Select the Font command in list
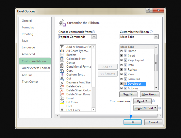 [x=69, y=106]
